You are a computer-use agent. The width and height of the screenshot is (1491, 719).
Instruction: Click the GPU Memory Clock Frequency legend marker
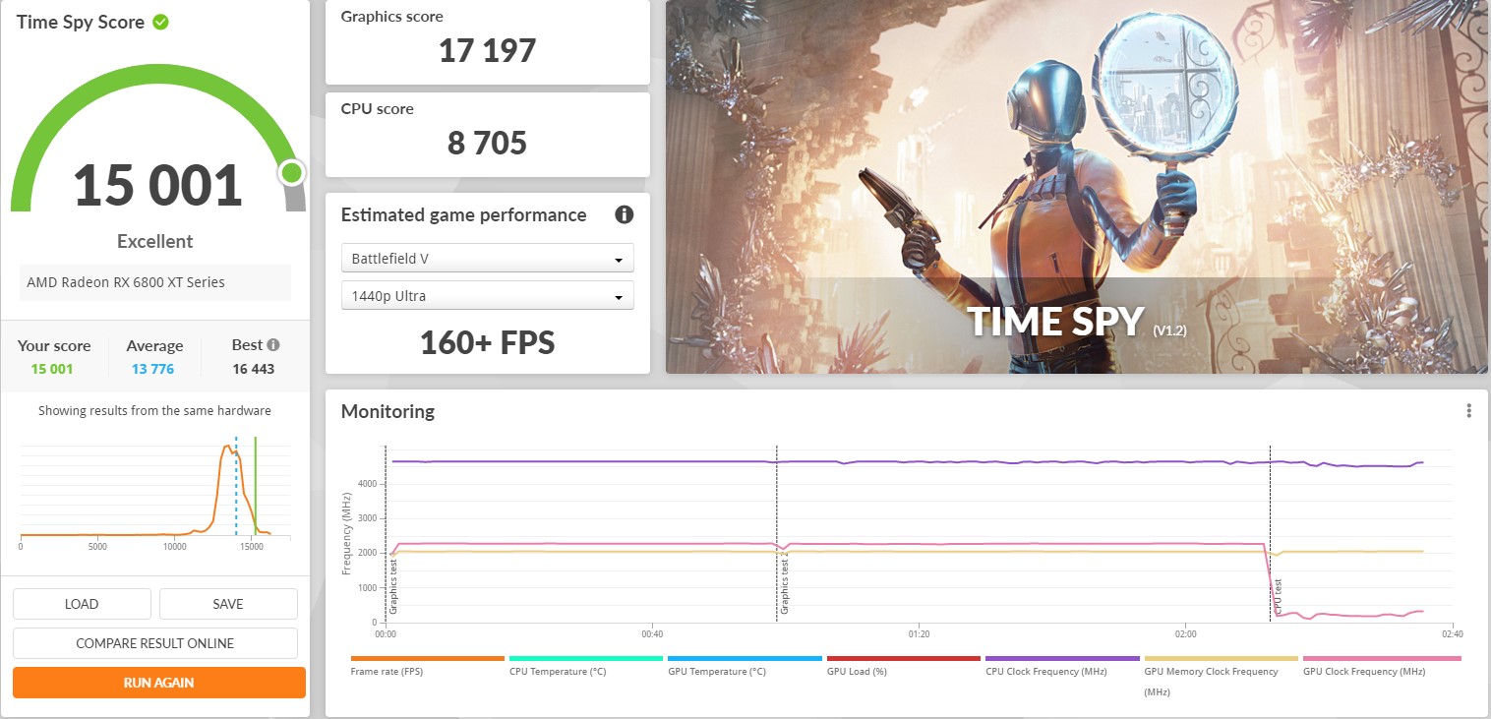coord(1220,658)
